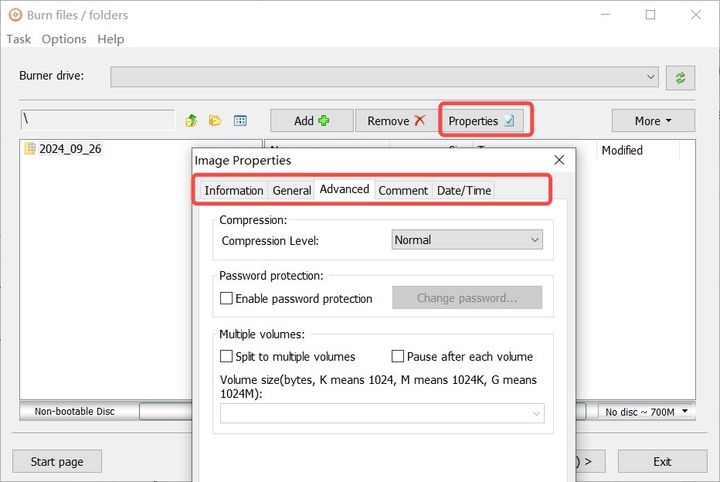Tick Pause after each volume
720x482 pixels.
point(398,356)
